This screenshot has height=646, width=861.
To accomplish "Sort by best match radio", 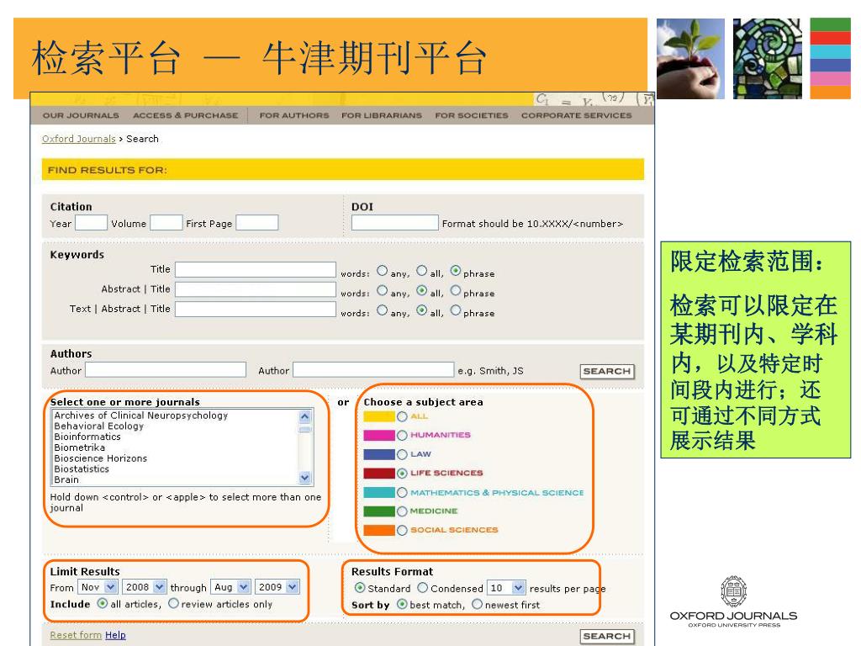I will coord(402,604).
